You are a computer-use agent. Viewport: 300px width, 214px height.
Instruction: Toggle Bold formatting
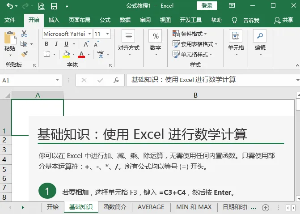[x=46, y=44]
